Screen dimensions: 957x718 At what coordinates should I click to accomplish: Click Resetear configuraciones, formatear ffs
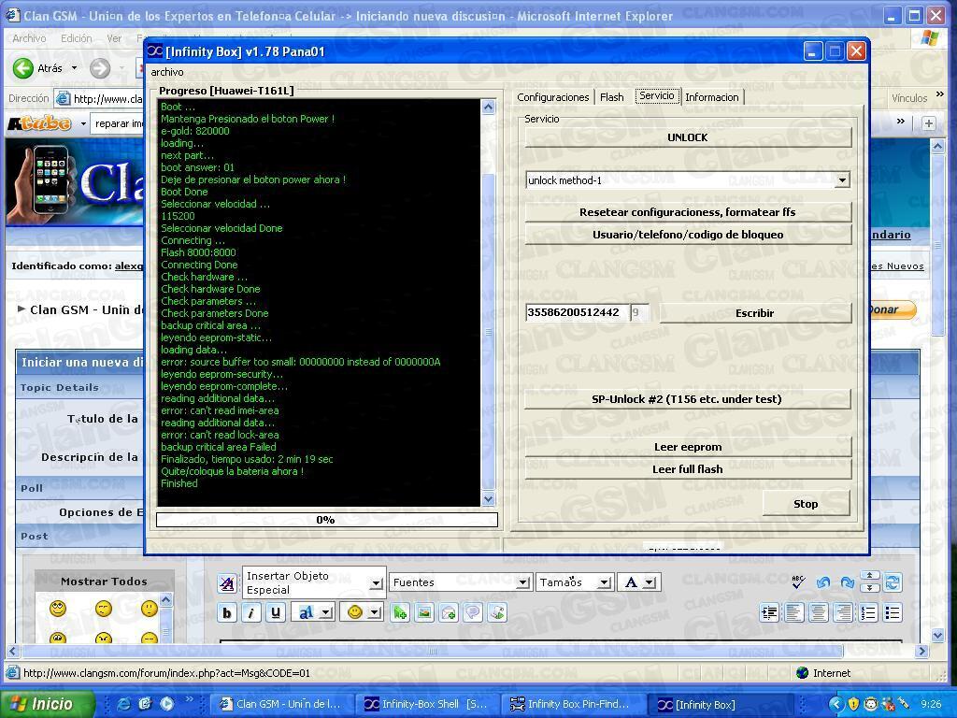(688, 212)
